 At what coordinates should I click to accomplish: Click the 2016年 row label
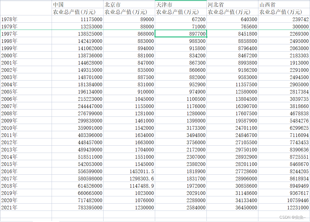click(x=26, y=171)
